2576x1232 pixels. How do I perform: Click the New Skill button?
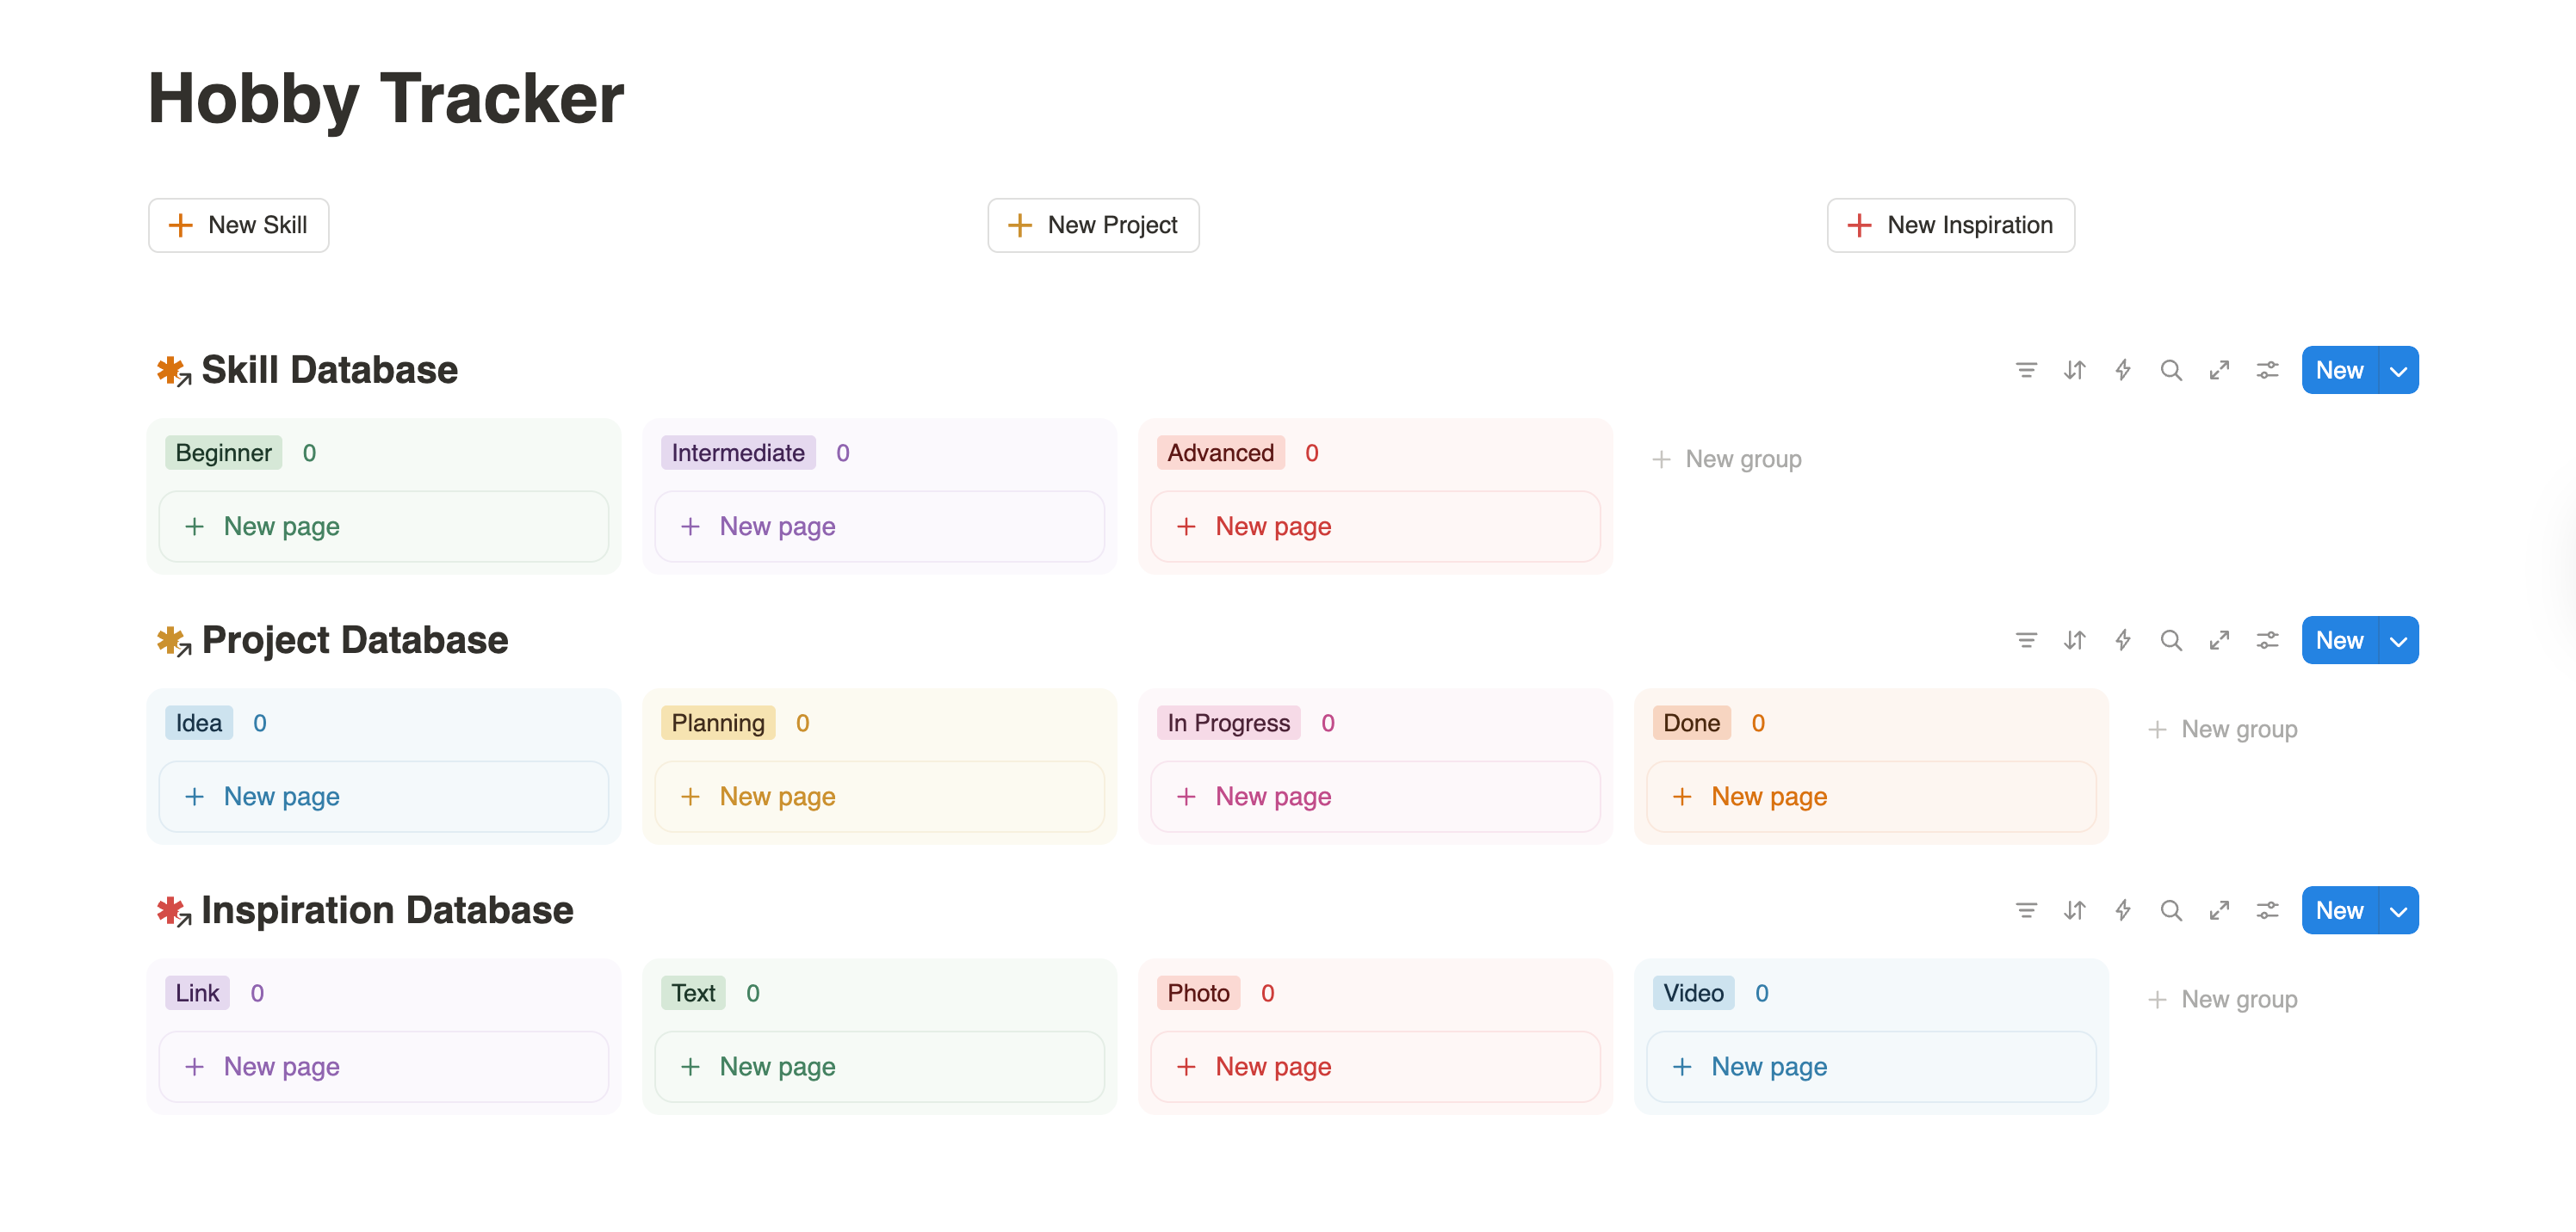point(238,225)
